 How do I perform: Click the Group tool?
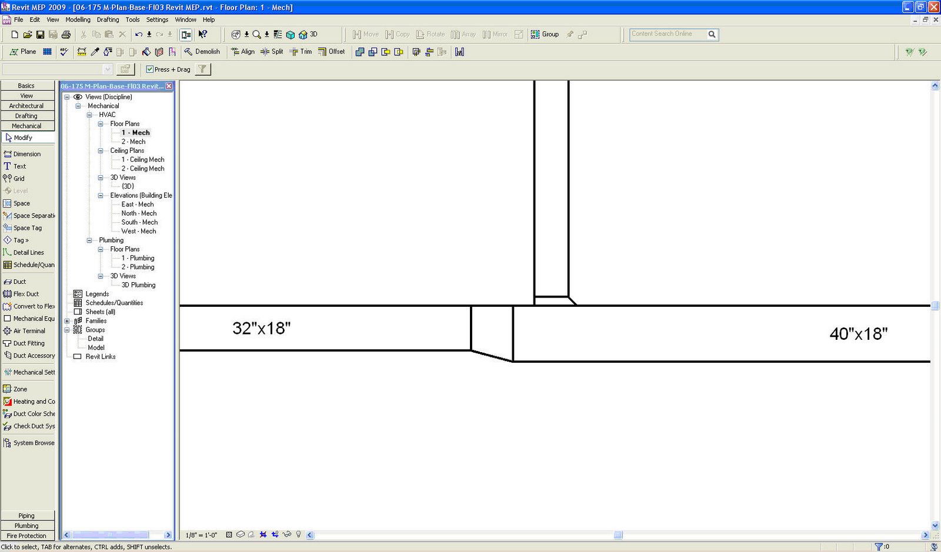click(545, 35)
